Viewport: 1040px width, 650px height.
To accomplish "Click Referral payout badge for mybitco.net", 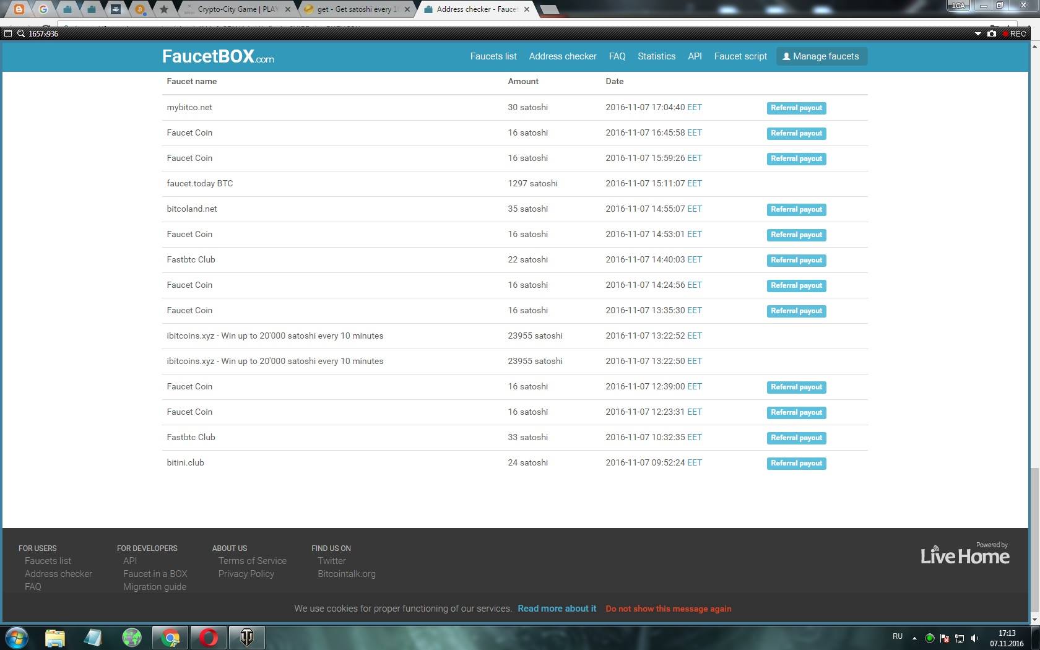I will 796,108.
